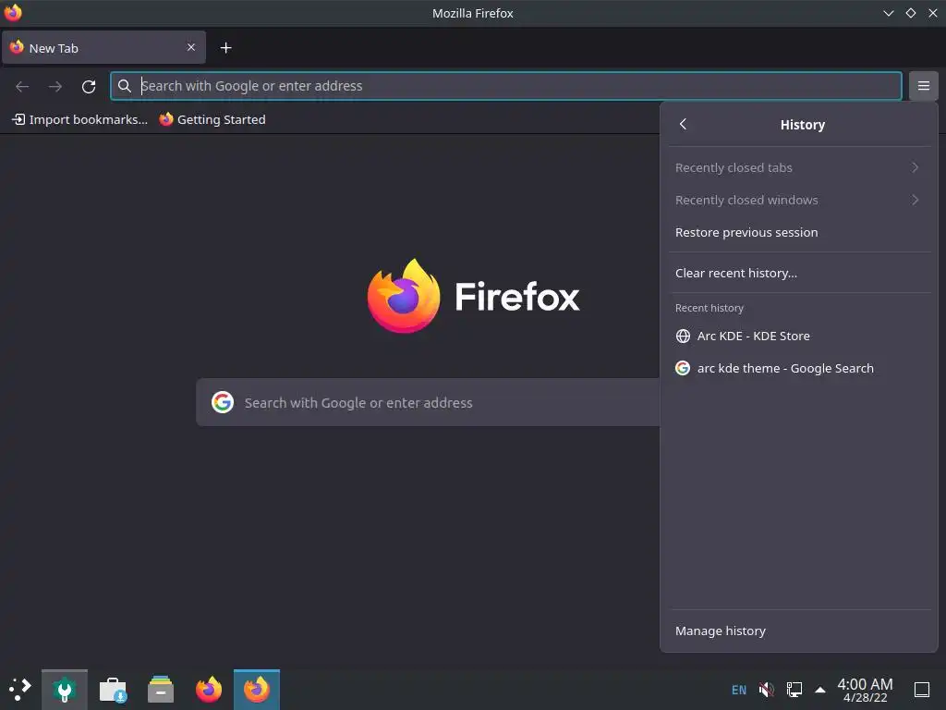The image size is (946, 710).
Task: Expand Recently closed windows submenu
Action: (799, 200)
